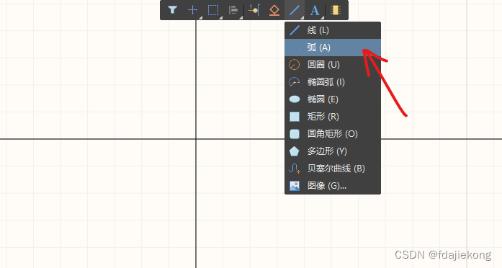Open 图像 (G)... image option
The image size is (502, 268).
click(x=333, y=186)
